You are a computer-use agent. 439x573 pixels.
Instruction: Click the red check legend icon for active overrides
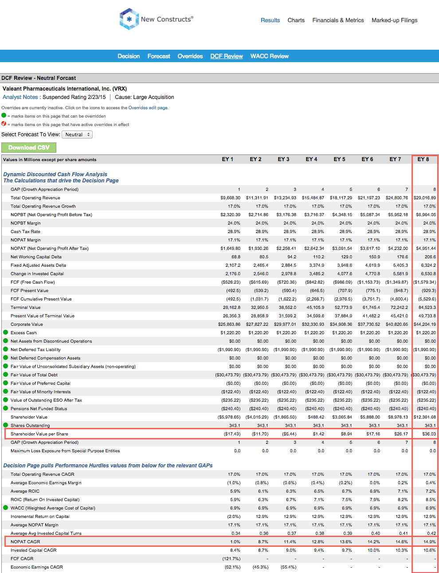click(4, 124)
